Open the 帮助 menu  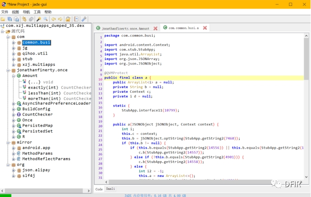pos(48,12)
